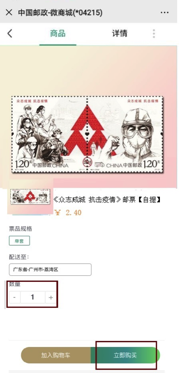Tap 立即购买 to buy now
The width and height of the screenshot is (179, 373).
tap(126, 355)
